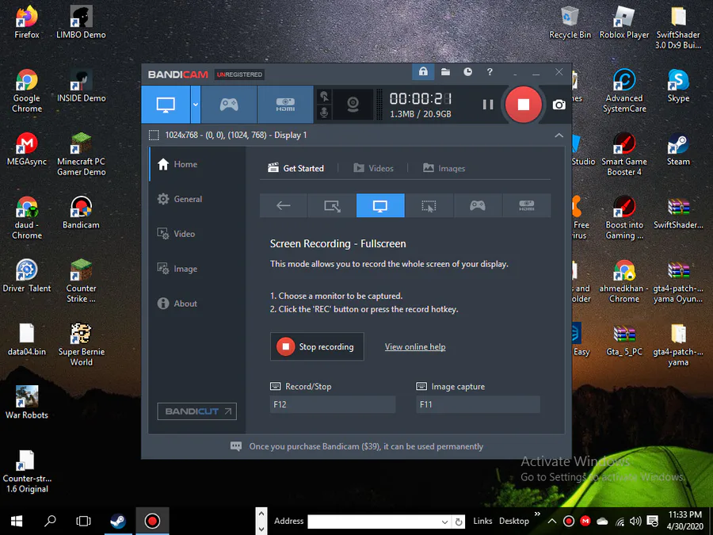
Task: Open the Windows Start menu
Action: (x=17, y=521)
